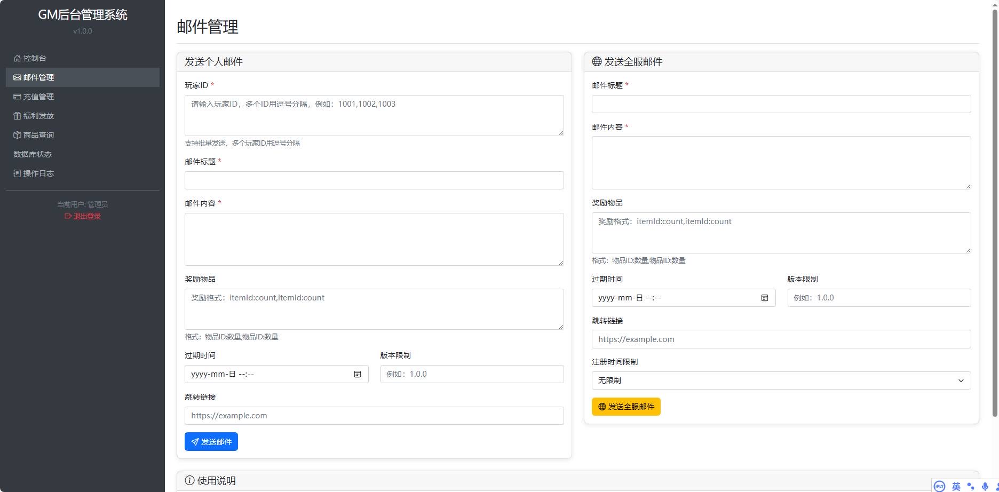This screenshot has width=999, height=492.
Task: Focus personal mail 邮件内容 text area
Action: (x=374, y=239)
